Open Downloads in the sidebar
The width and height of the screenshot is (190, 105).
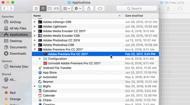click(x=18, y=54)
